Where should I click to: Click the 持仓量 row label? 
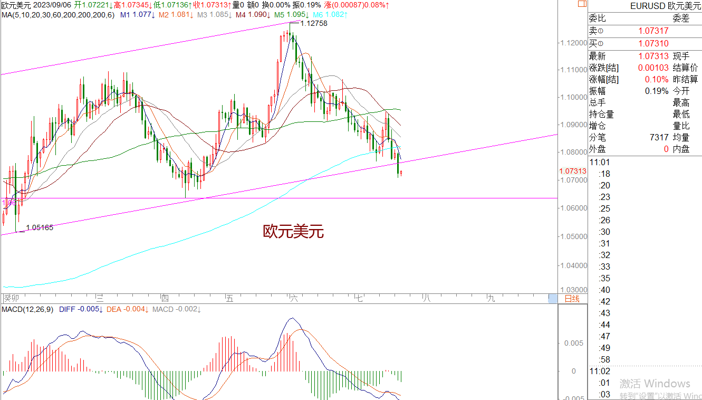[x=602, y=114]
